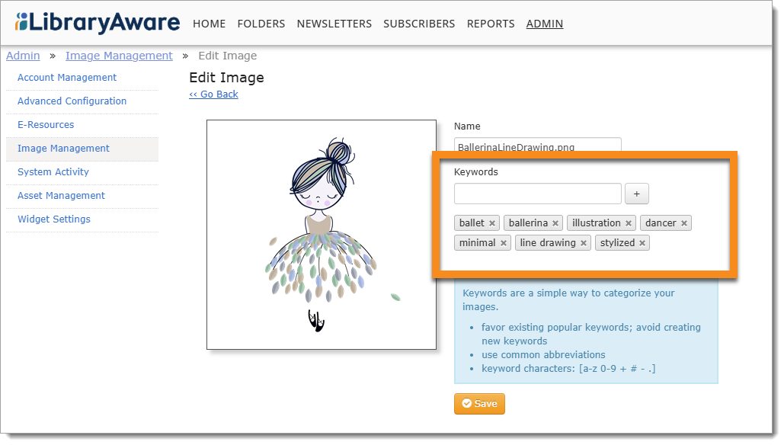Remove the minimal keyword tag
Screen dimensions: 784x445
[x=504, y=243]
